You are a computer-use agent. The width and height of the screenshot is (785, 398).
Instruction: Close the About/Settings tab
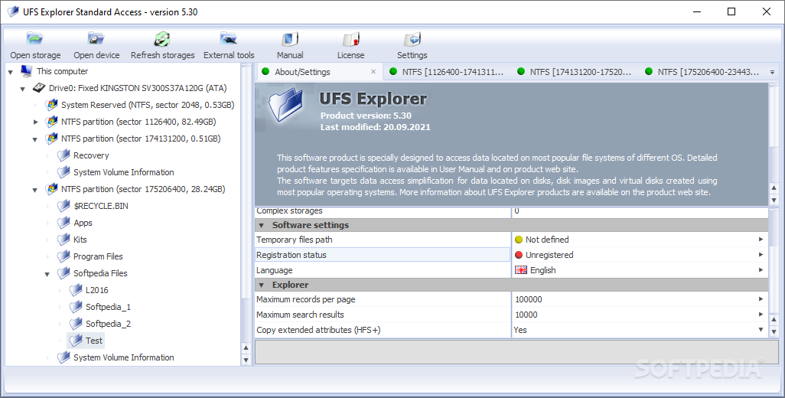tap(373, 72)
